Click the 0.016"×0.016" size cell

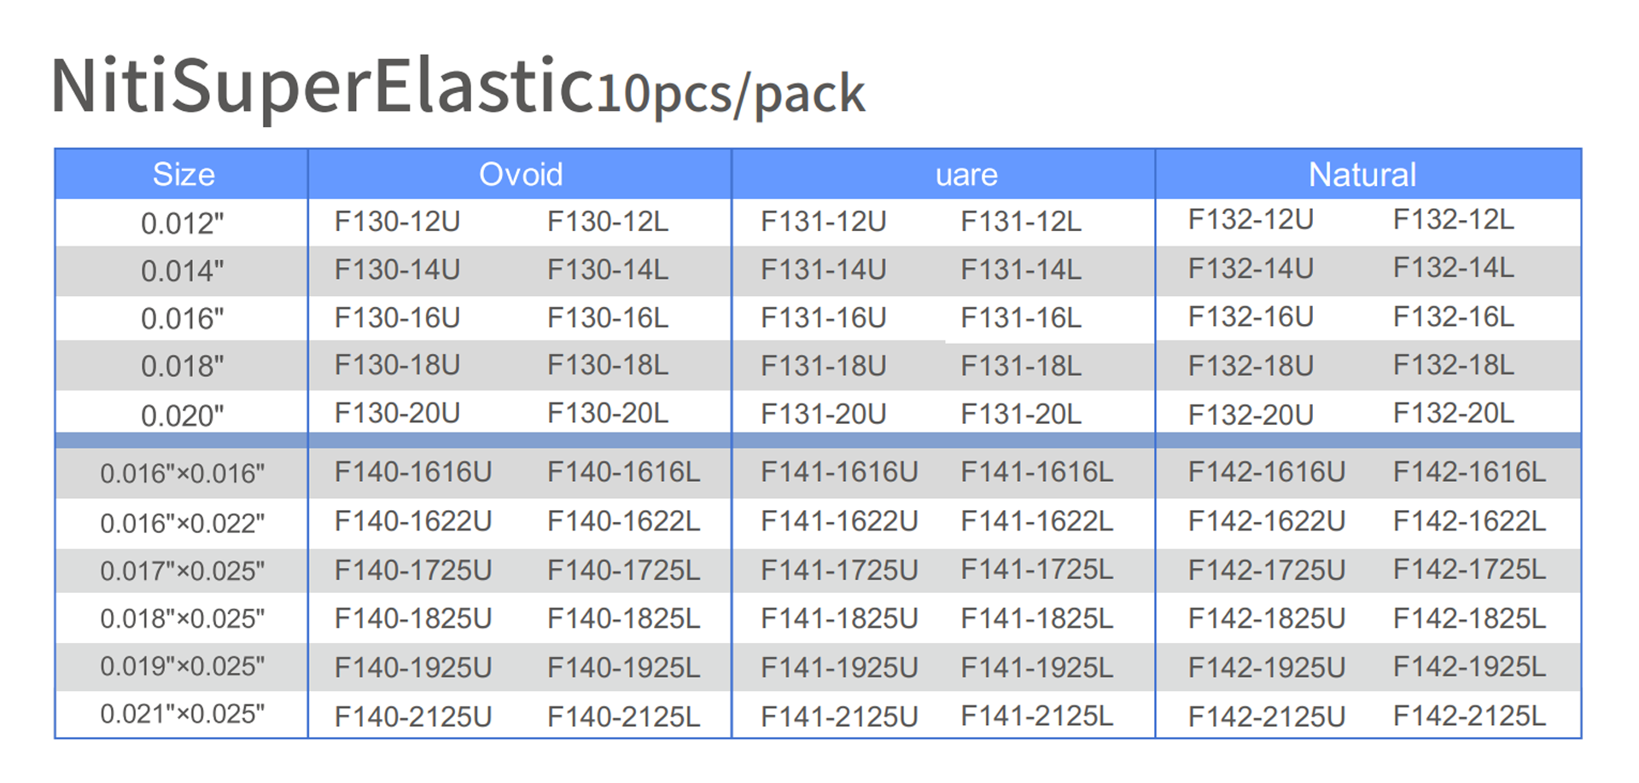[x=182, y=473]
